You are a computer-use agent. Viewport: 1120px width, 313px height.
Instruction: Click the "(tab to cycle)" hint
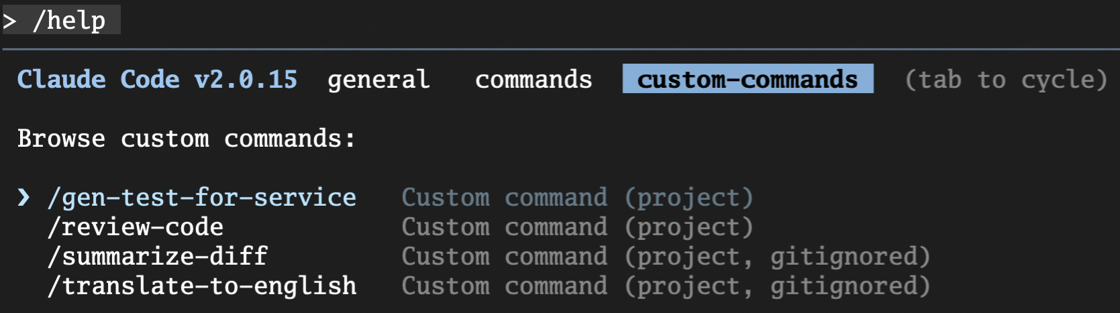(1005, 79)
